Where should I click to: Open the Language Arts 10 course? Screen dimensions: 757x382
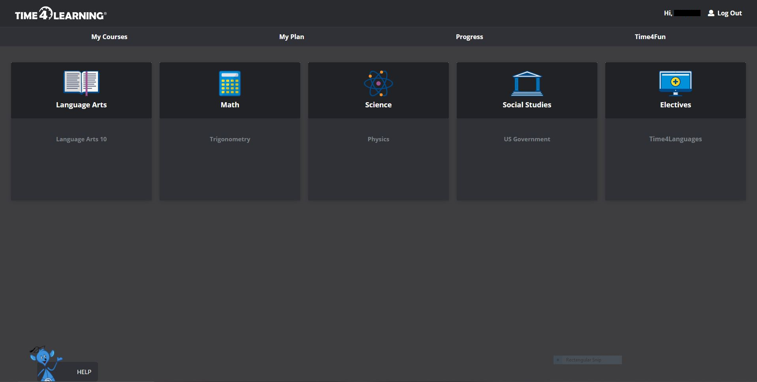(x=81, y=139)
